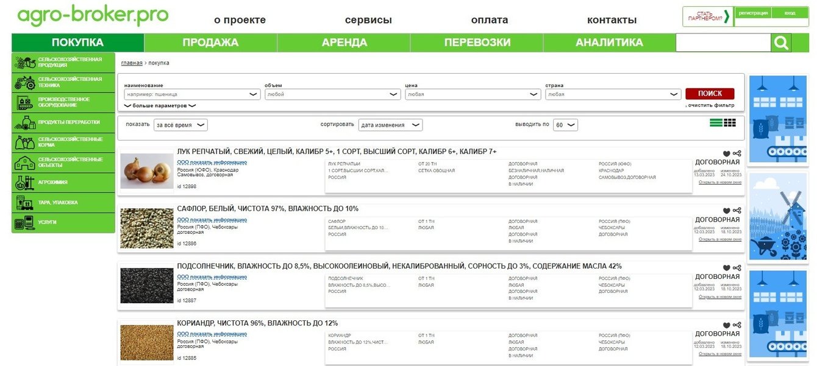Click the windmill advertisement banner
817x366 pixels.
778,216
